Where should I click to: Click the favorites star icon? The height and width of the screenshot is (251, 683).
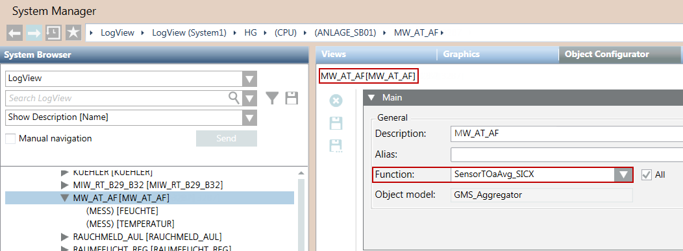[x=73, y=32]
